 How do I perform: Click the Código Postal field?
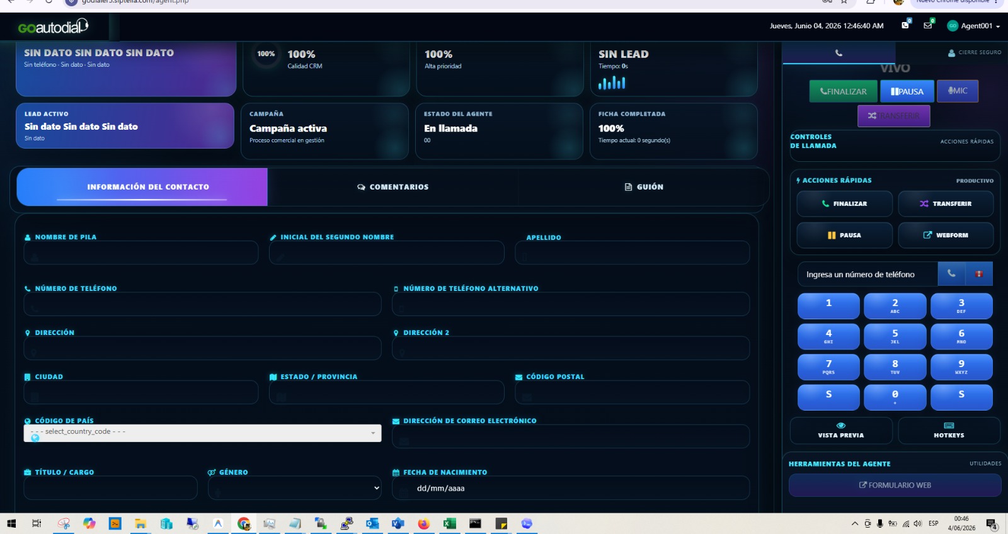(x=633, y=392)
